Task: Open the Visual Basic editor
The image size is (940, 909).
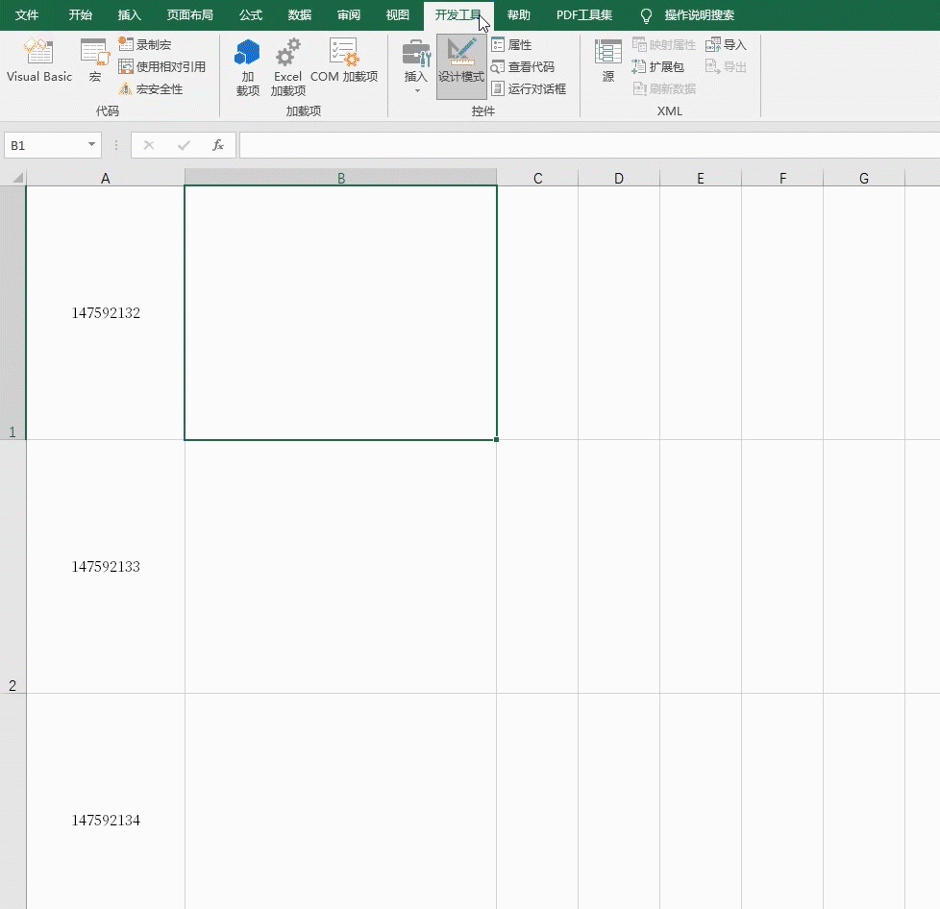Action: coord(39,60)
